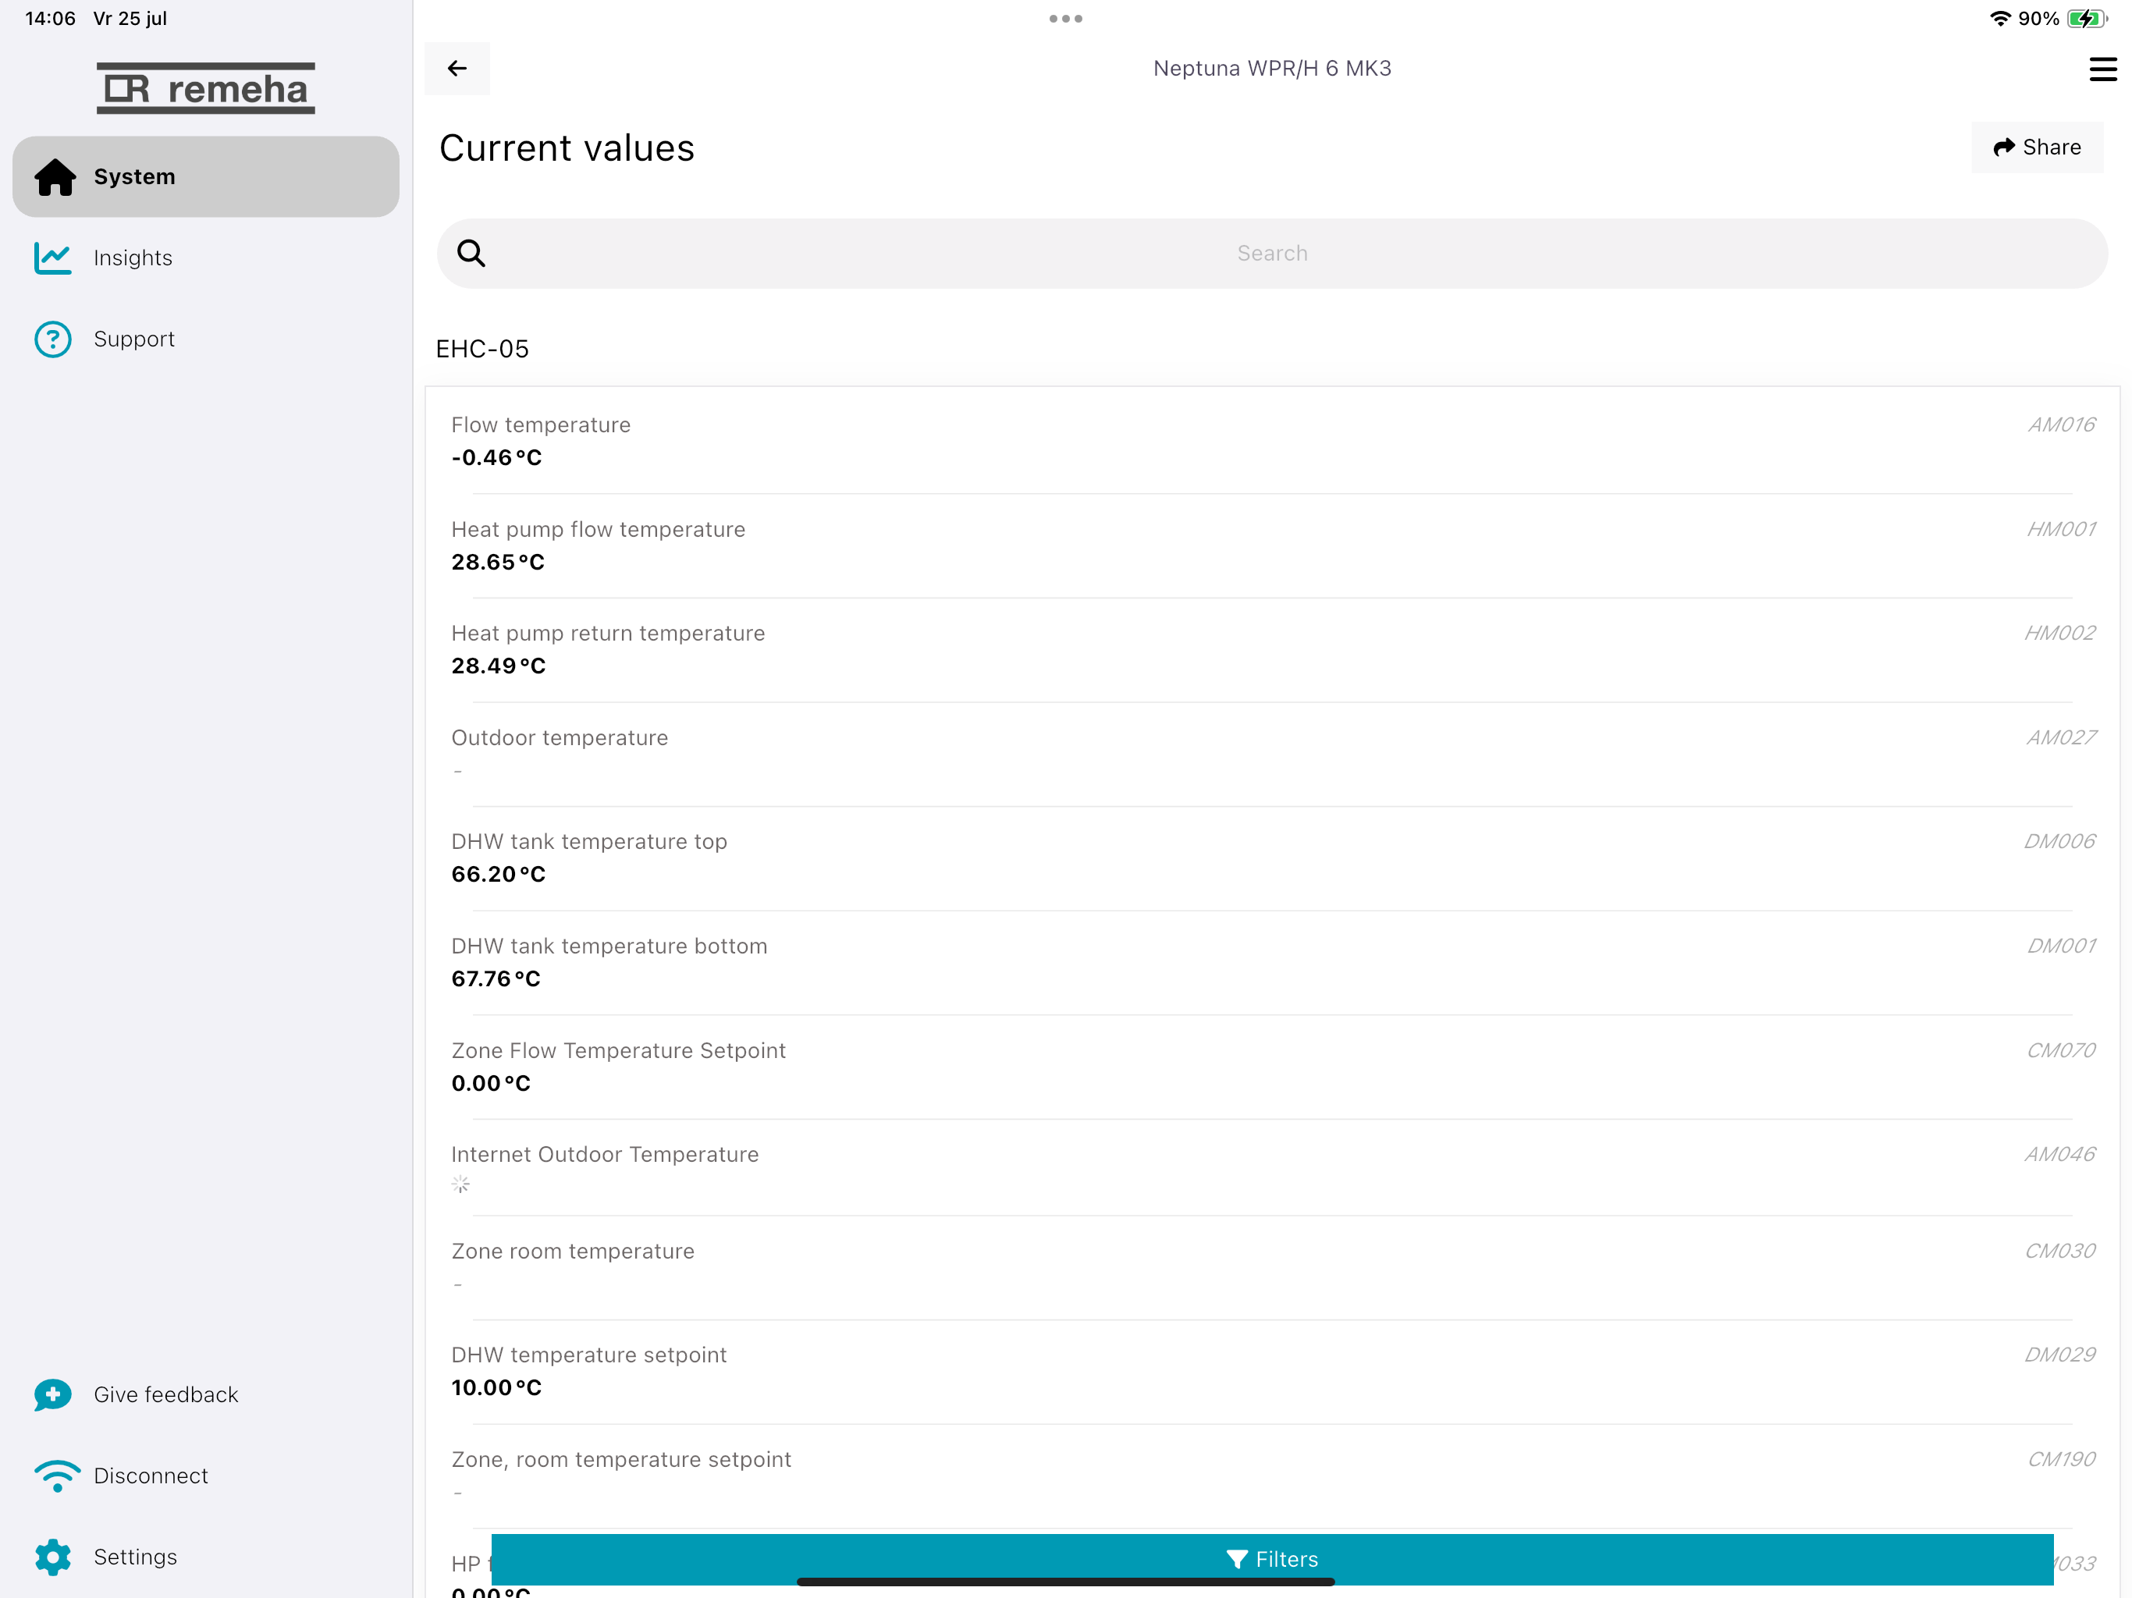This screenshot has width=2132, height=1598.
Task: Tap the search magnifier icon
Action: pyautogui.click(x=471, y=254)
